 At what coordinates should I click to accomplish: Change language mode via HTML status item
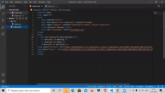click(x=120, y=87)
